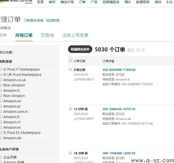Image resolution: width=174 pixels, height=163 pixels.
Task: Click 上午9:45 MEST time text
Action: tap(84, 119)
